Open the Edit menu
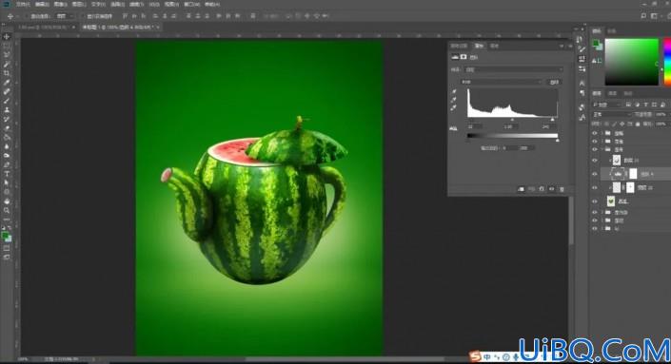 tap(42, 4)
